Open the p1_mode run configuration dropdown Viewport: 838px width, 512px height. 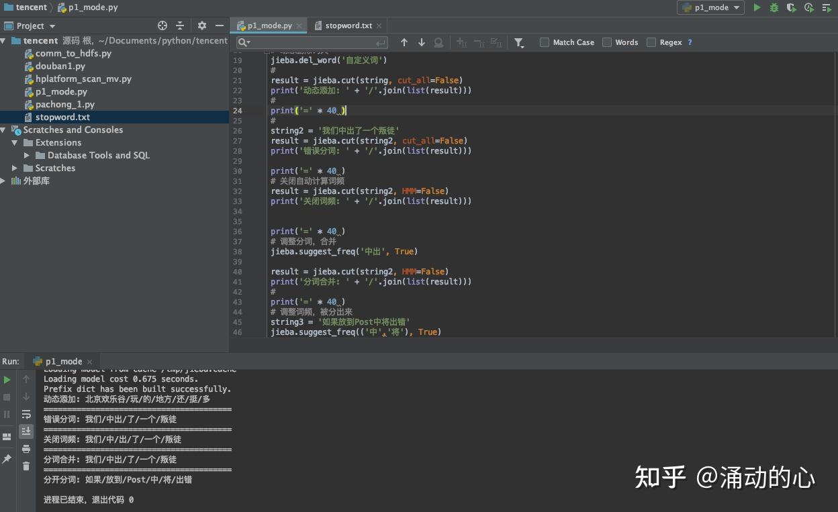tap(710, 9)
